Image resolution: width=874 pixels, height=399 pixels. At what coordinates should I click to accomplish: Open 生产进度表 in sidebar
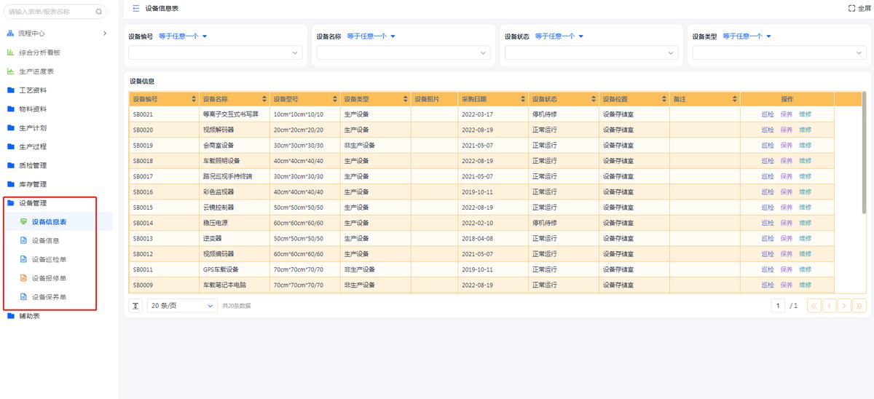tap(36, 71)
